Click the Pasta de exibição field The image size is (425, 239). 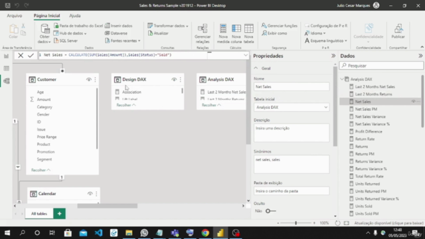(292, 191)
